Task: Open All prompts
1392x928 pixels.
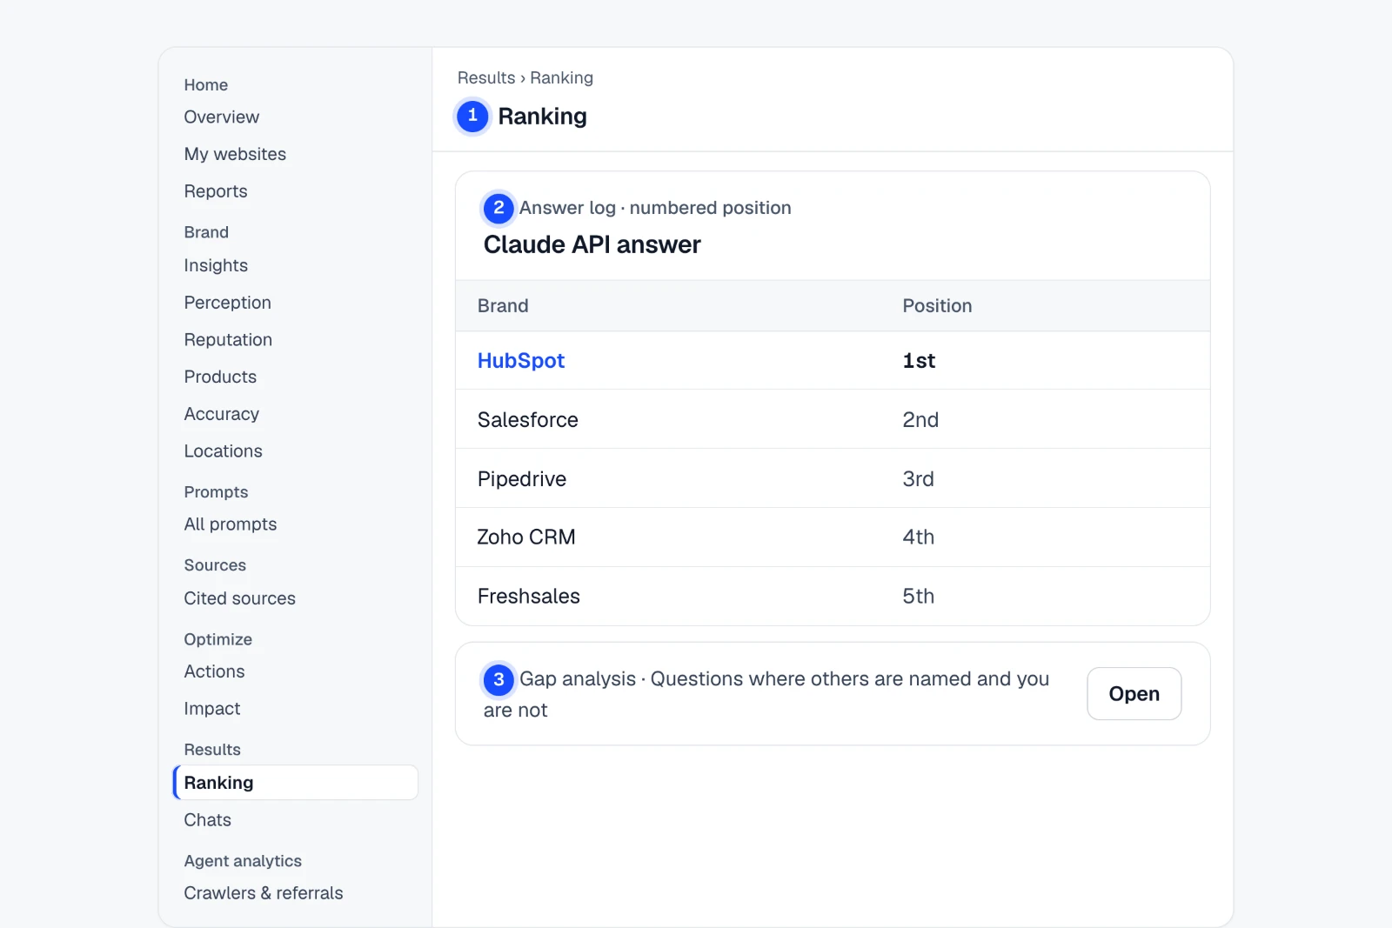Action: pyautogui.click(x=231, y=524)
